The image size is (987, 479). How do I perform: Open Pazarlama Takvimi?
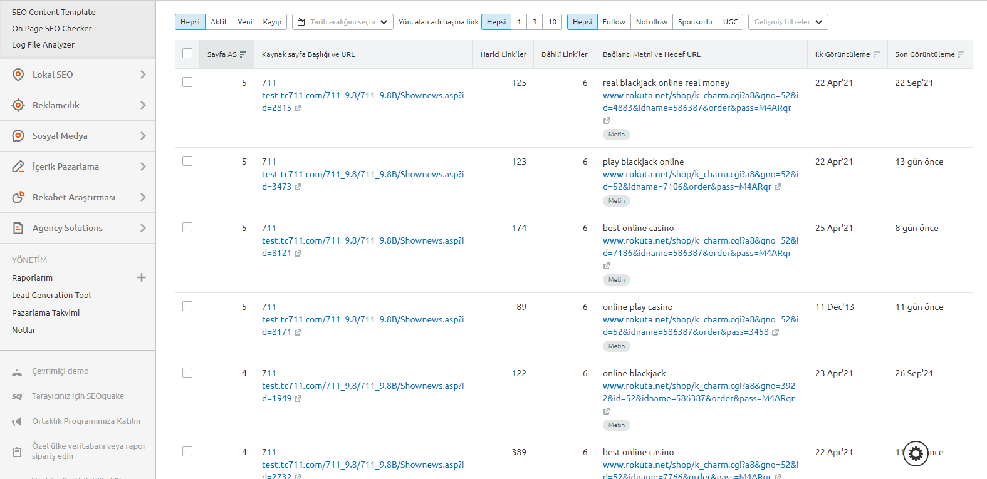point(46,312)
